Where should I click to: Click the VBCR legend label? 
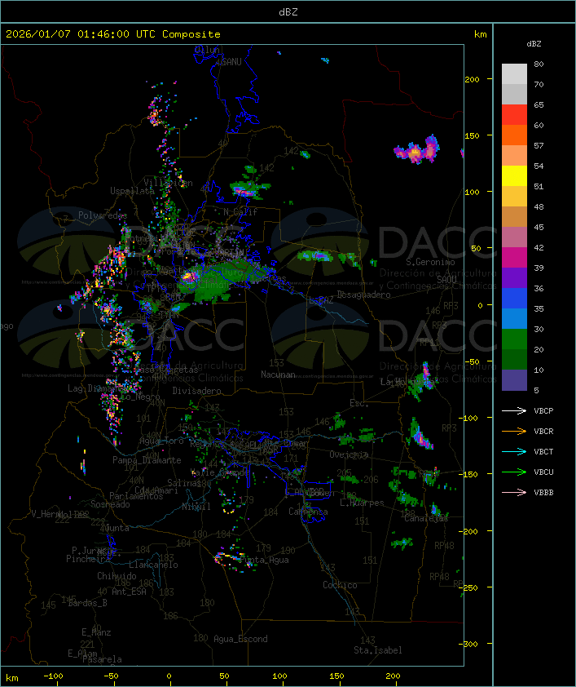pyautogui.click(x=543, y=431)
